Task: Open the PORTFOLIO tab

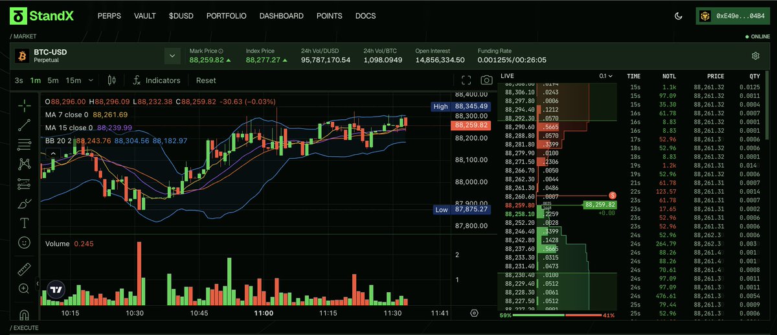Action: (226, 16)
